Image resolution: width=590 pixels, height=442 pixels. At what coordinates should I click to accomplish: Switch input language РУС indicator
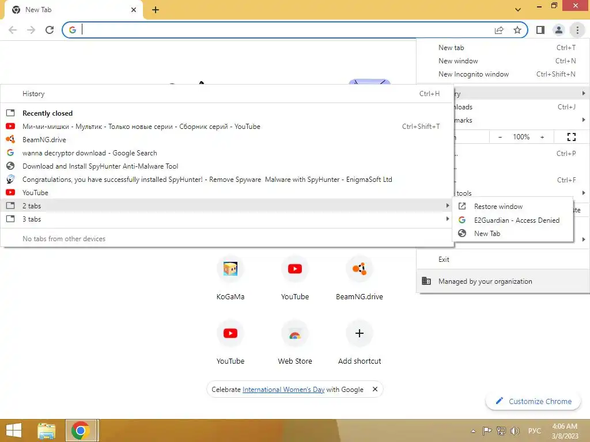tap(534, 430)
